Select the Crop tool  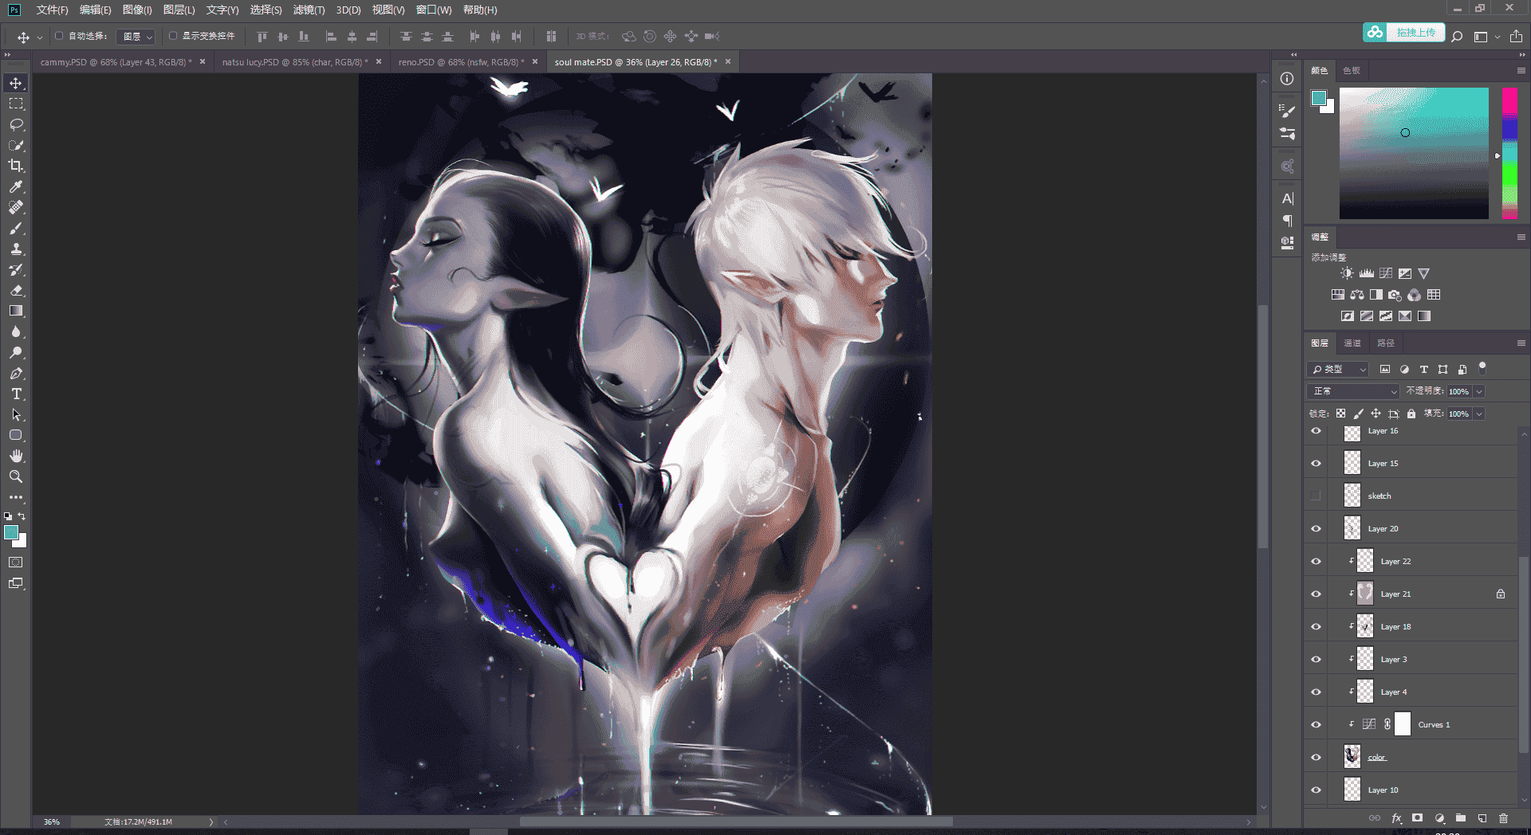pos(16,166)
